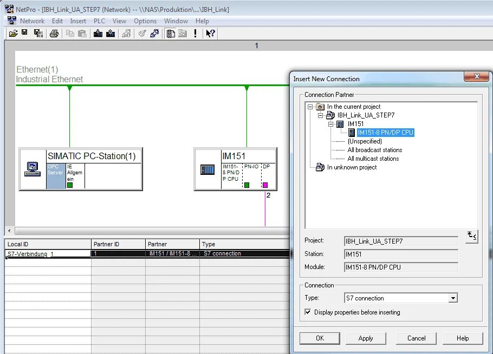Screen dimensions: 493x354
Task: Click the exclamation consistency check icon
Action: pos(195,34)
